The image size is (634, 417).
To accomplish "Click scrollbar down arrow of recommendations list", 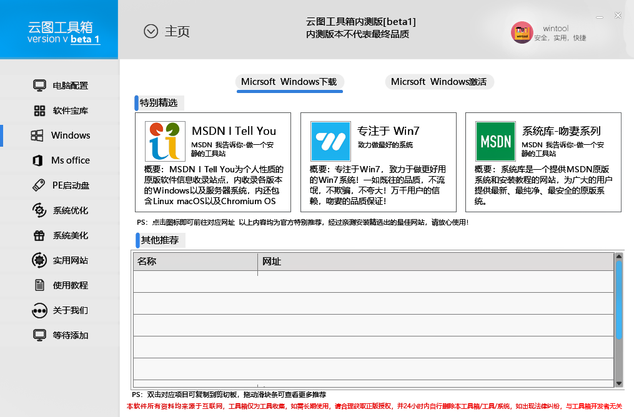I will [x=618, y=383].
